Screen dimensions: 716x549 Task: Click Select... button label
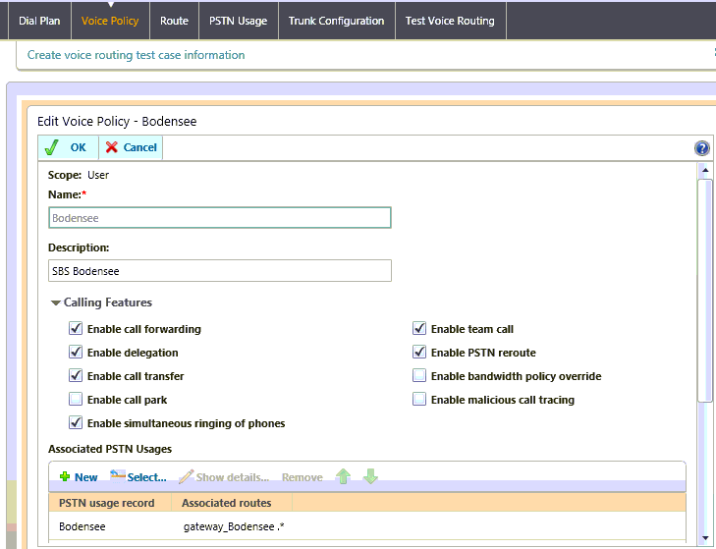click(x=146, y=477)
